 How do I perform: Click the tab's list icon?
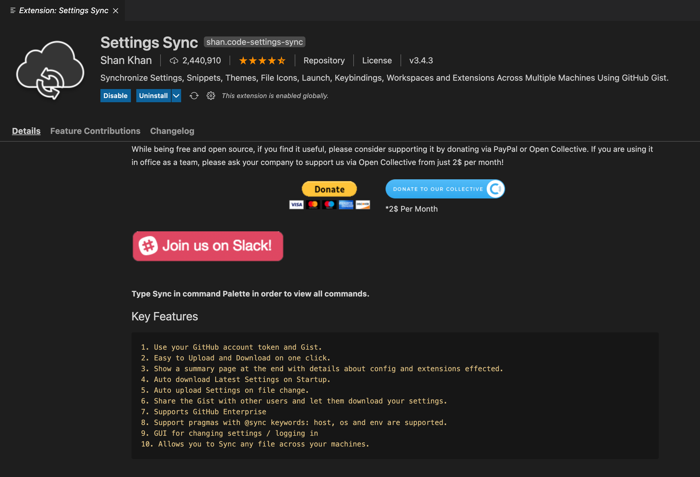pyautogui.click(x=13, y=10)
